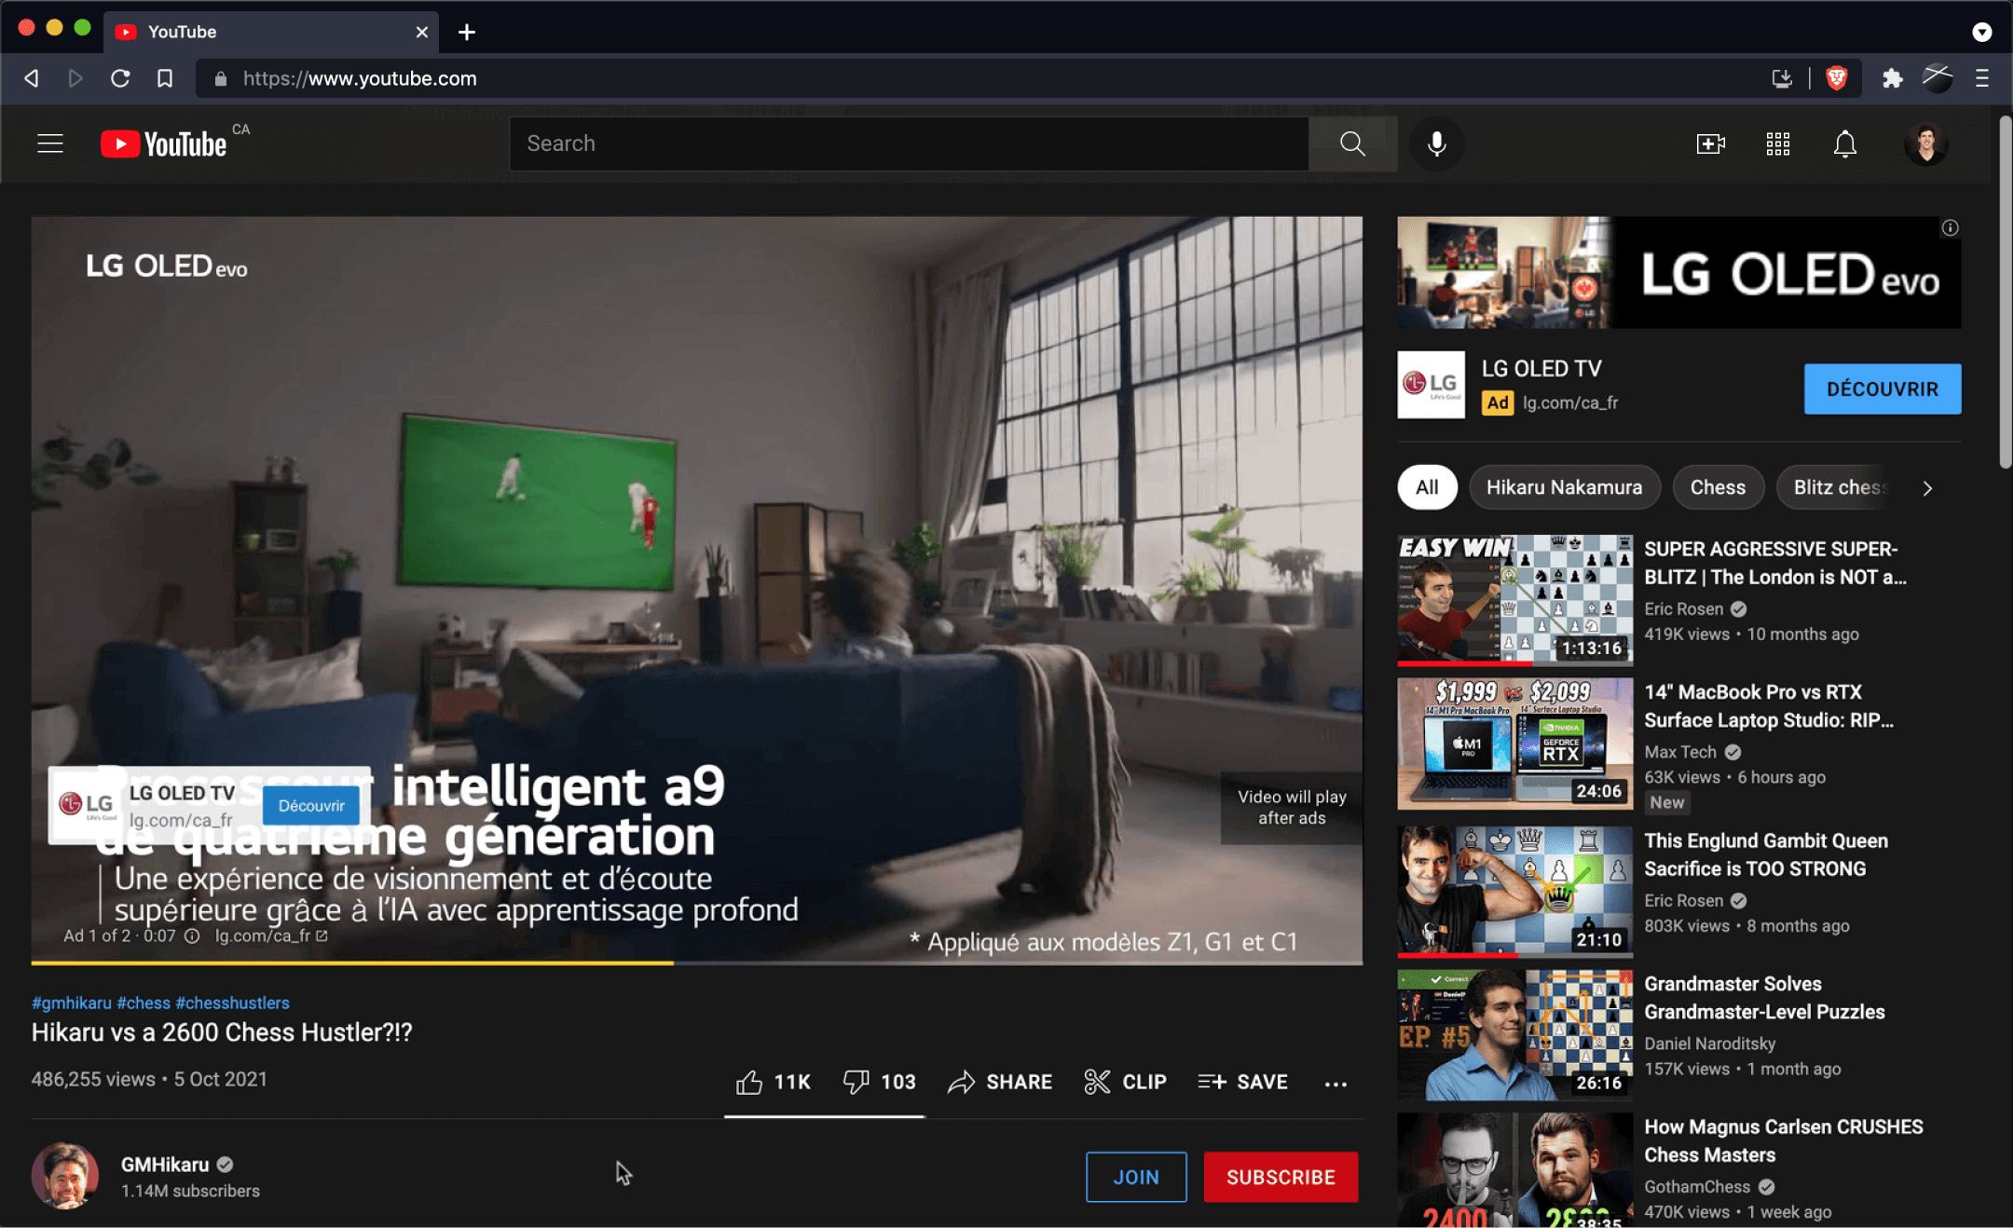This screenshot has width=2014, height=1228.
Task: Open the YouTube apps grid icon
Action: 1777,143
